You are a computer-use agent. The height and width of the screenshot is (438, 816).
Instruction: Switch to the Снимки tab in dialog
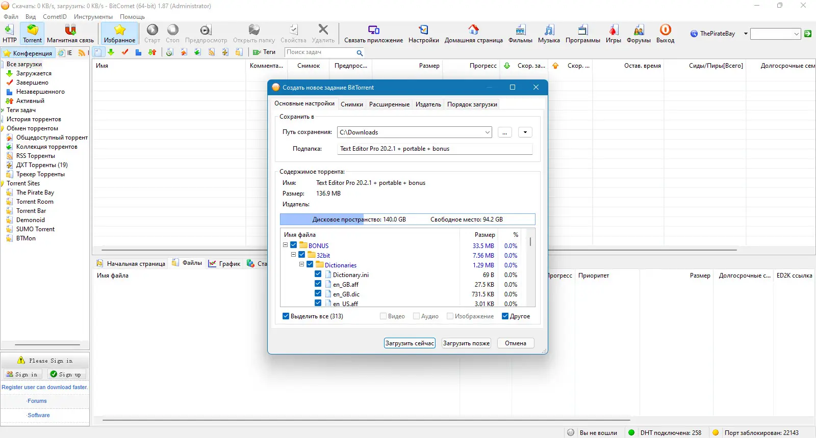point(352,104)
